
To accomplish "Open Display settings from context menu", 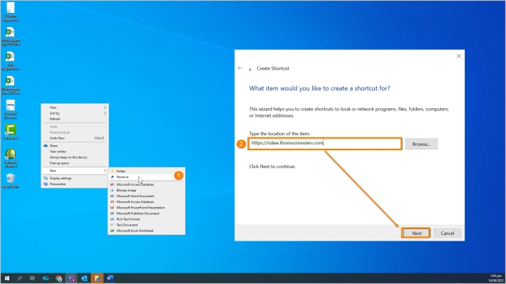I will (x=75, y=178).
